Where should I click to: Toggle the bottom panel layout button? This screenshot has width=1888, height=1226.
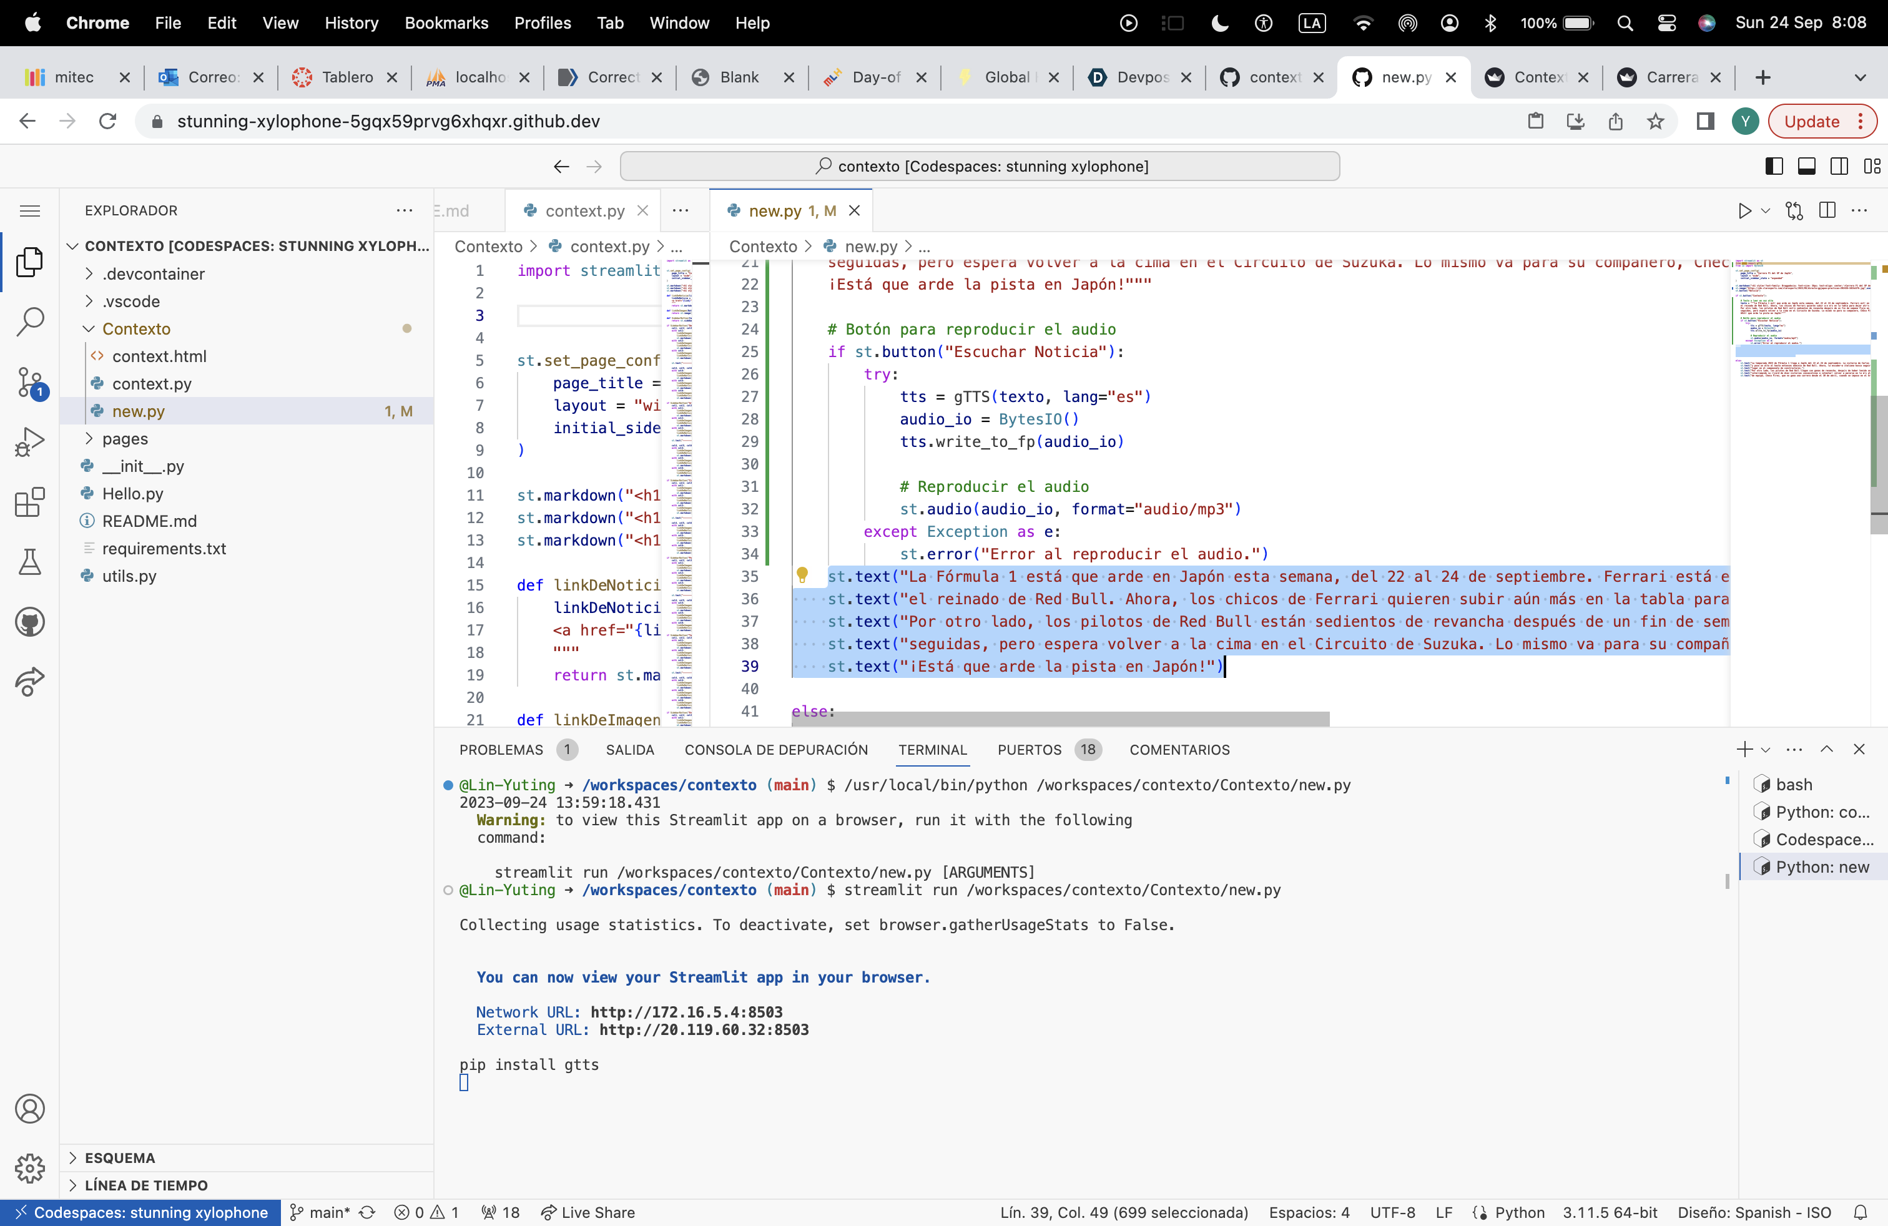click(x=1806, y=167)
